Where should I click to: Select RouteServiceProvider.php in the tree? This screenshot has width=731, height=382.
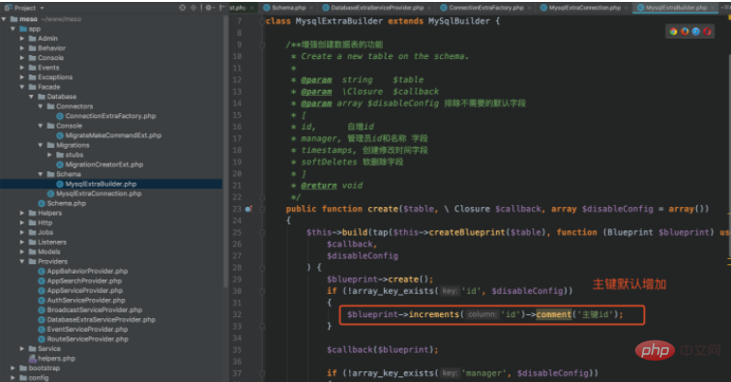[x=88, y=339]
